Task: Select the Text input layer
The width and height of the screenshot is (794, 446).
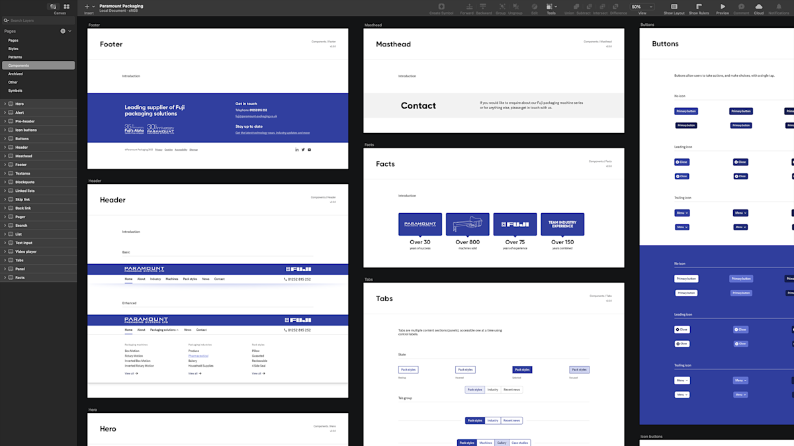Action: 38,243
